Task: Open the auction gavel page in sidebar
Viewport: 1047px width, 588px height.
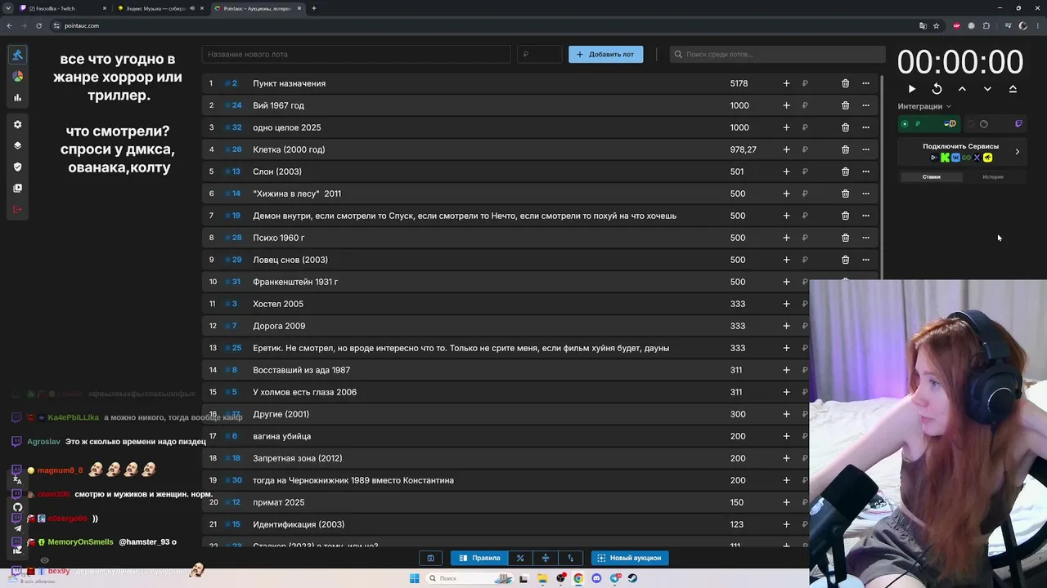Action: (x=17, y=55)
